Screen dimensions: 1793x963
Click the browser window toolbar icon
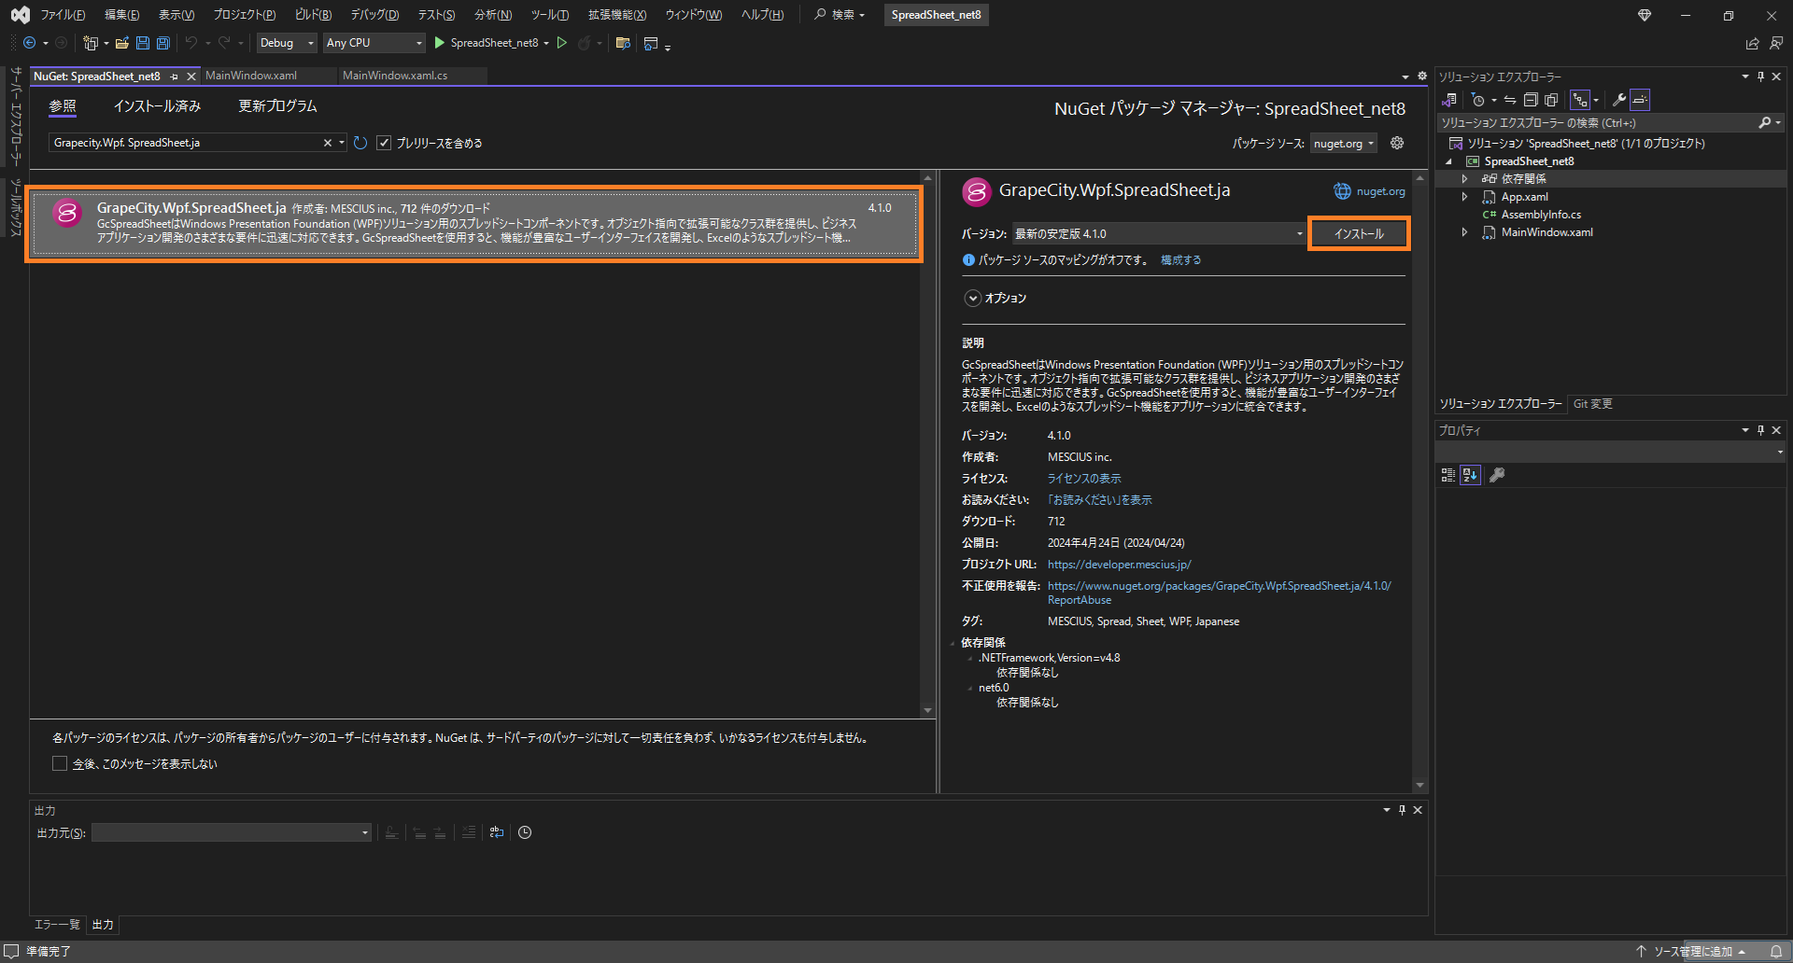[x=651, y=43]
